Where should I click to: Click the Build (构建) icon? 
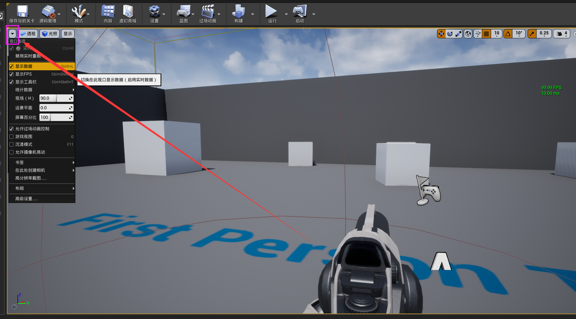click(238, 12)
